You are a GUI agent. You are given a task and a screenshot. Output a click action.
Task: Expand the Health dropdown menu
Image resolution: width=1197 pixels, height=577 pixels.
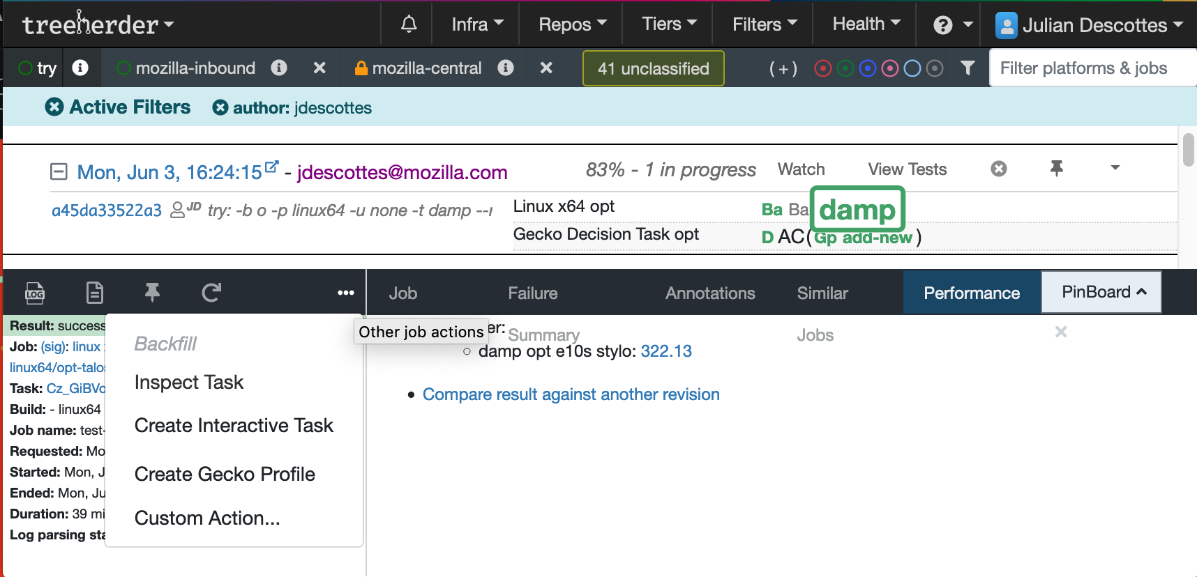[x=866, y=24]
